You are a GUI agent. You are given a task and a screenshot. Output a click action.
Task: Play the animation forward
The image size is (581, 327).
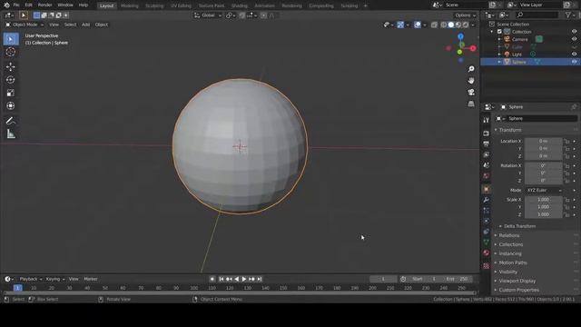point(244,279)
